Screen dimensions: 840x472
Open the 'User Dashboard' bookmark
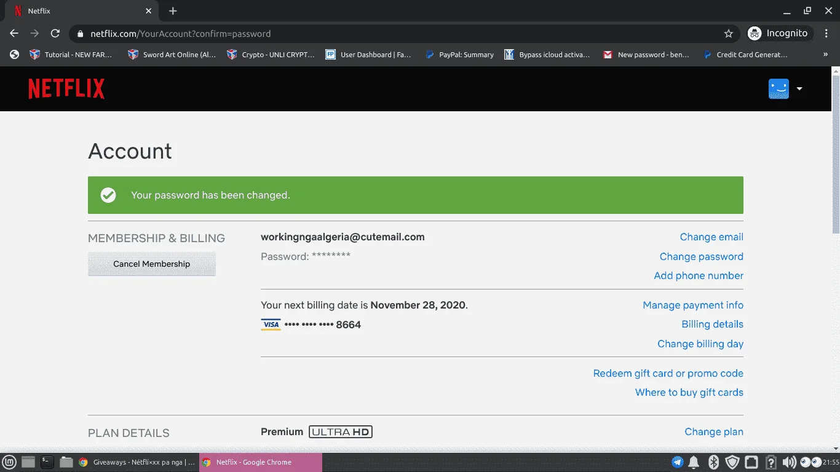(x=368, y=55)
